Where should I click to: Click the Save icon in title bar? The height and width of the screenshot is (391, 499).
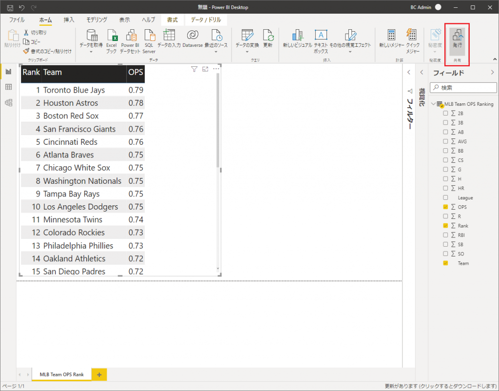click(10, 7)
